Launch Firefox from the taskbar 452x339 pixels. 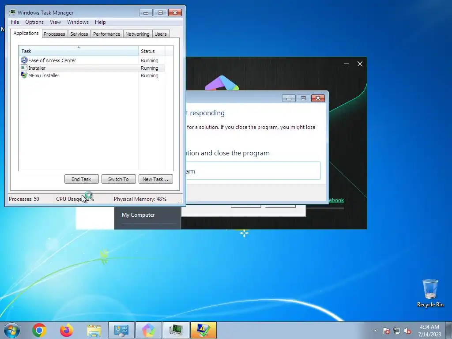(x=67, y=330)
